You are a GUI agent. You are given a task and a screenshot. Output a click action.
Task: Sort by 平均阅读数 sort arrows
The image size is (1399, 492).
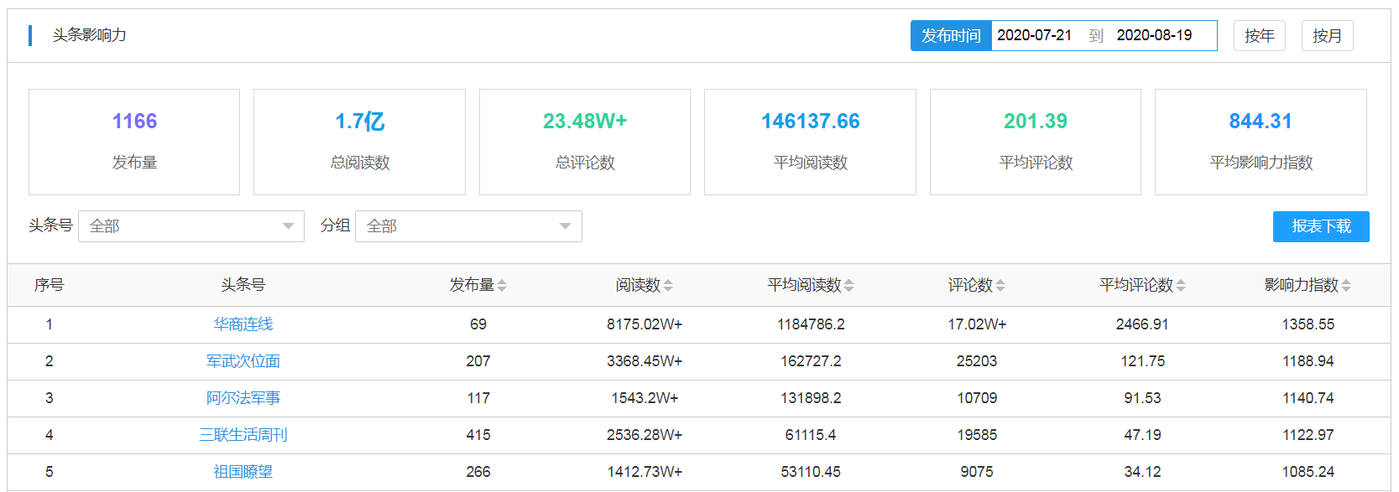pos(849,286)
